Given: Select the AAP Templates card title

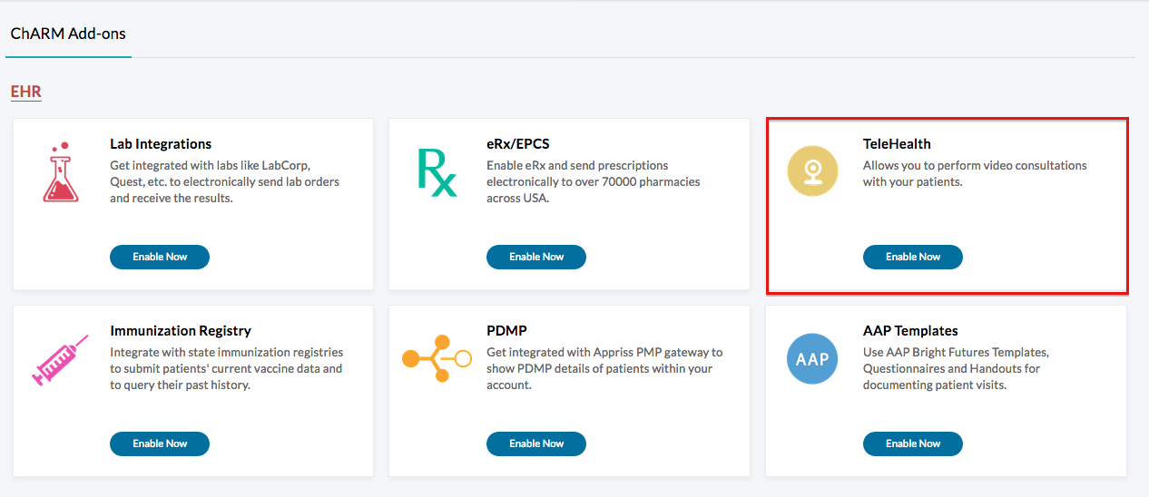Looking at the screenshot, I should tap(910, 331).
